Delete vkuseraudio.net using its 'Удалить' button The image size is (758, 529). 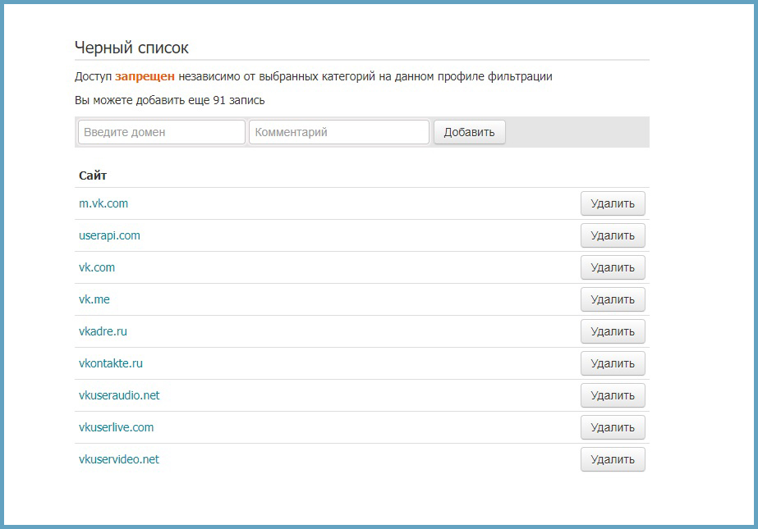tap(613, 395)
